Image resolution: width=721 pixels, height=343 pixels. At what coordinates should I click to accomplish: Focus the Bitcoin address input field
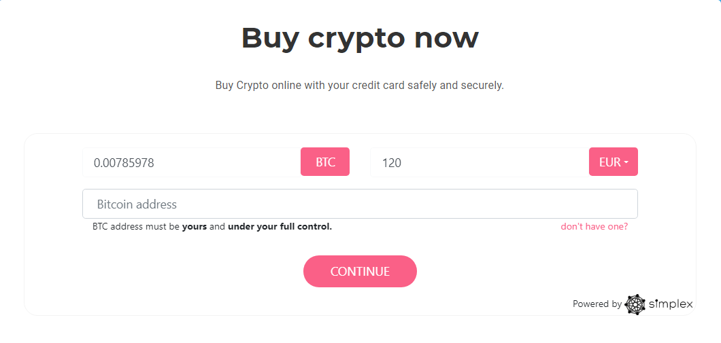pos(360,204)
